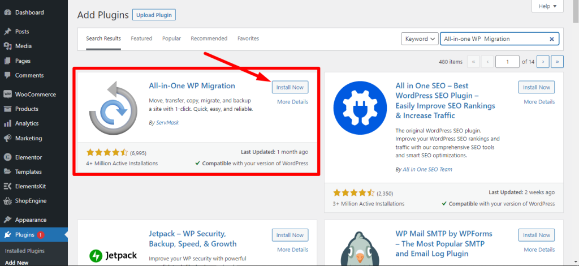Click the Templates folder icon
This screenshot has width=579, height=266.
(7, 172)
